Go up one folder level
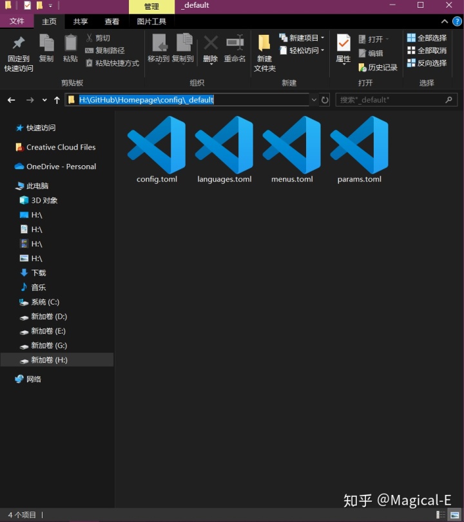464x522 pixels. tap(57, 100)
